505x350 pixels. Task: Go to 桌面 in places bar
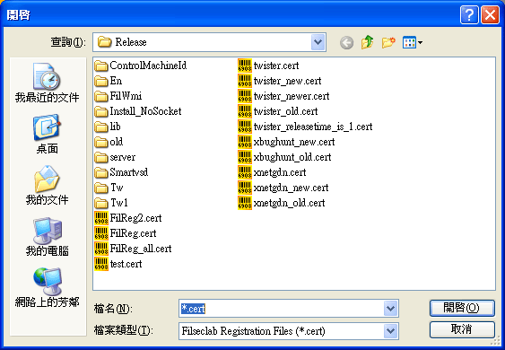[x=47, y=134]
